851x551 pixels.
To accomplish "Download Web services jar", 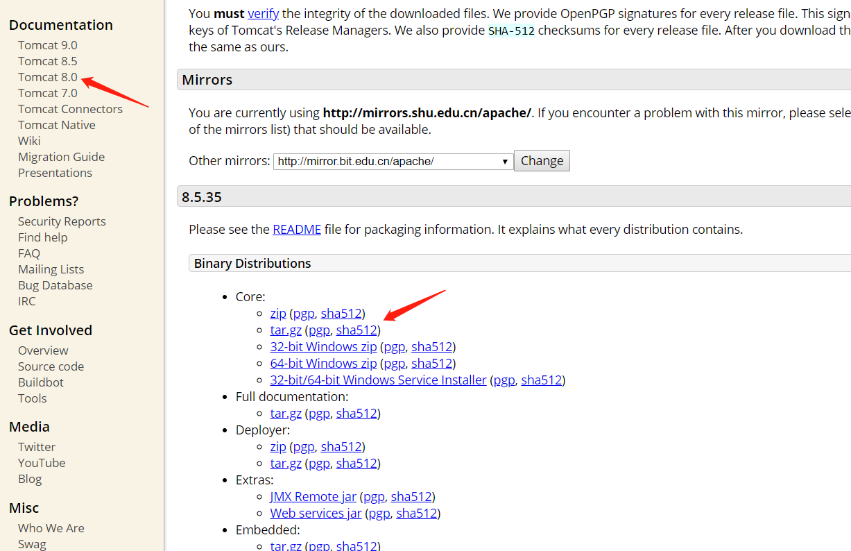I will (x=316, y=514).
